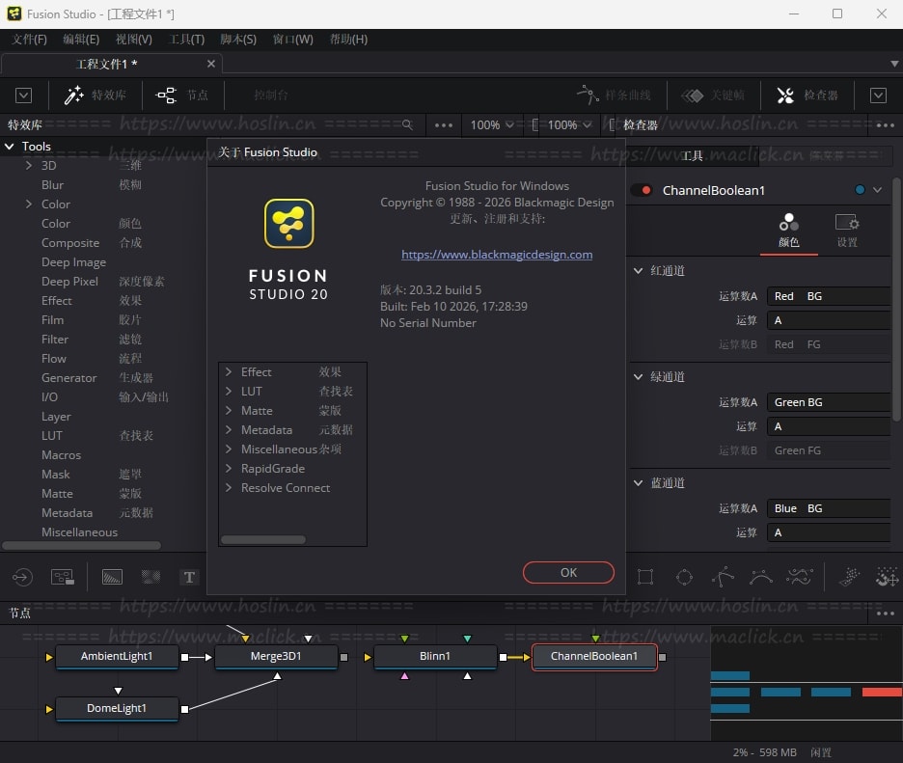
Task: Open red channel 运算 operation dropdown
Action: [x=829, y=320]
